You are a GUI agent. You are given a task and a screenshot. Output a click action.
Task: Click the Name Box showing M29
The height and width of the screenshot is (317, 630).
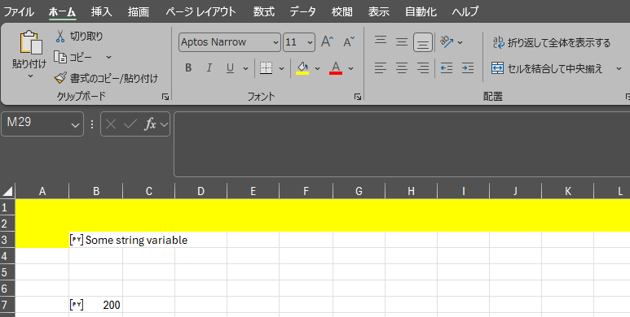[x=37, y=124]
